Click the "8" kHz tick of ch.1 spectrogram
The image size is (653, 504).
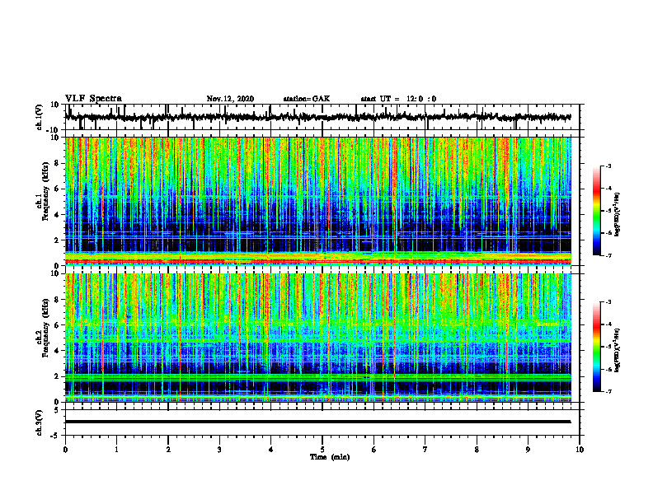coord(57,163)
